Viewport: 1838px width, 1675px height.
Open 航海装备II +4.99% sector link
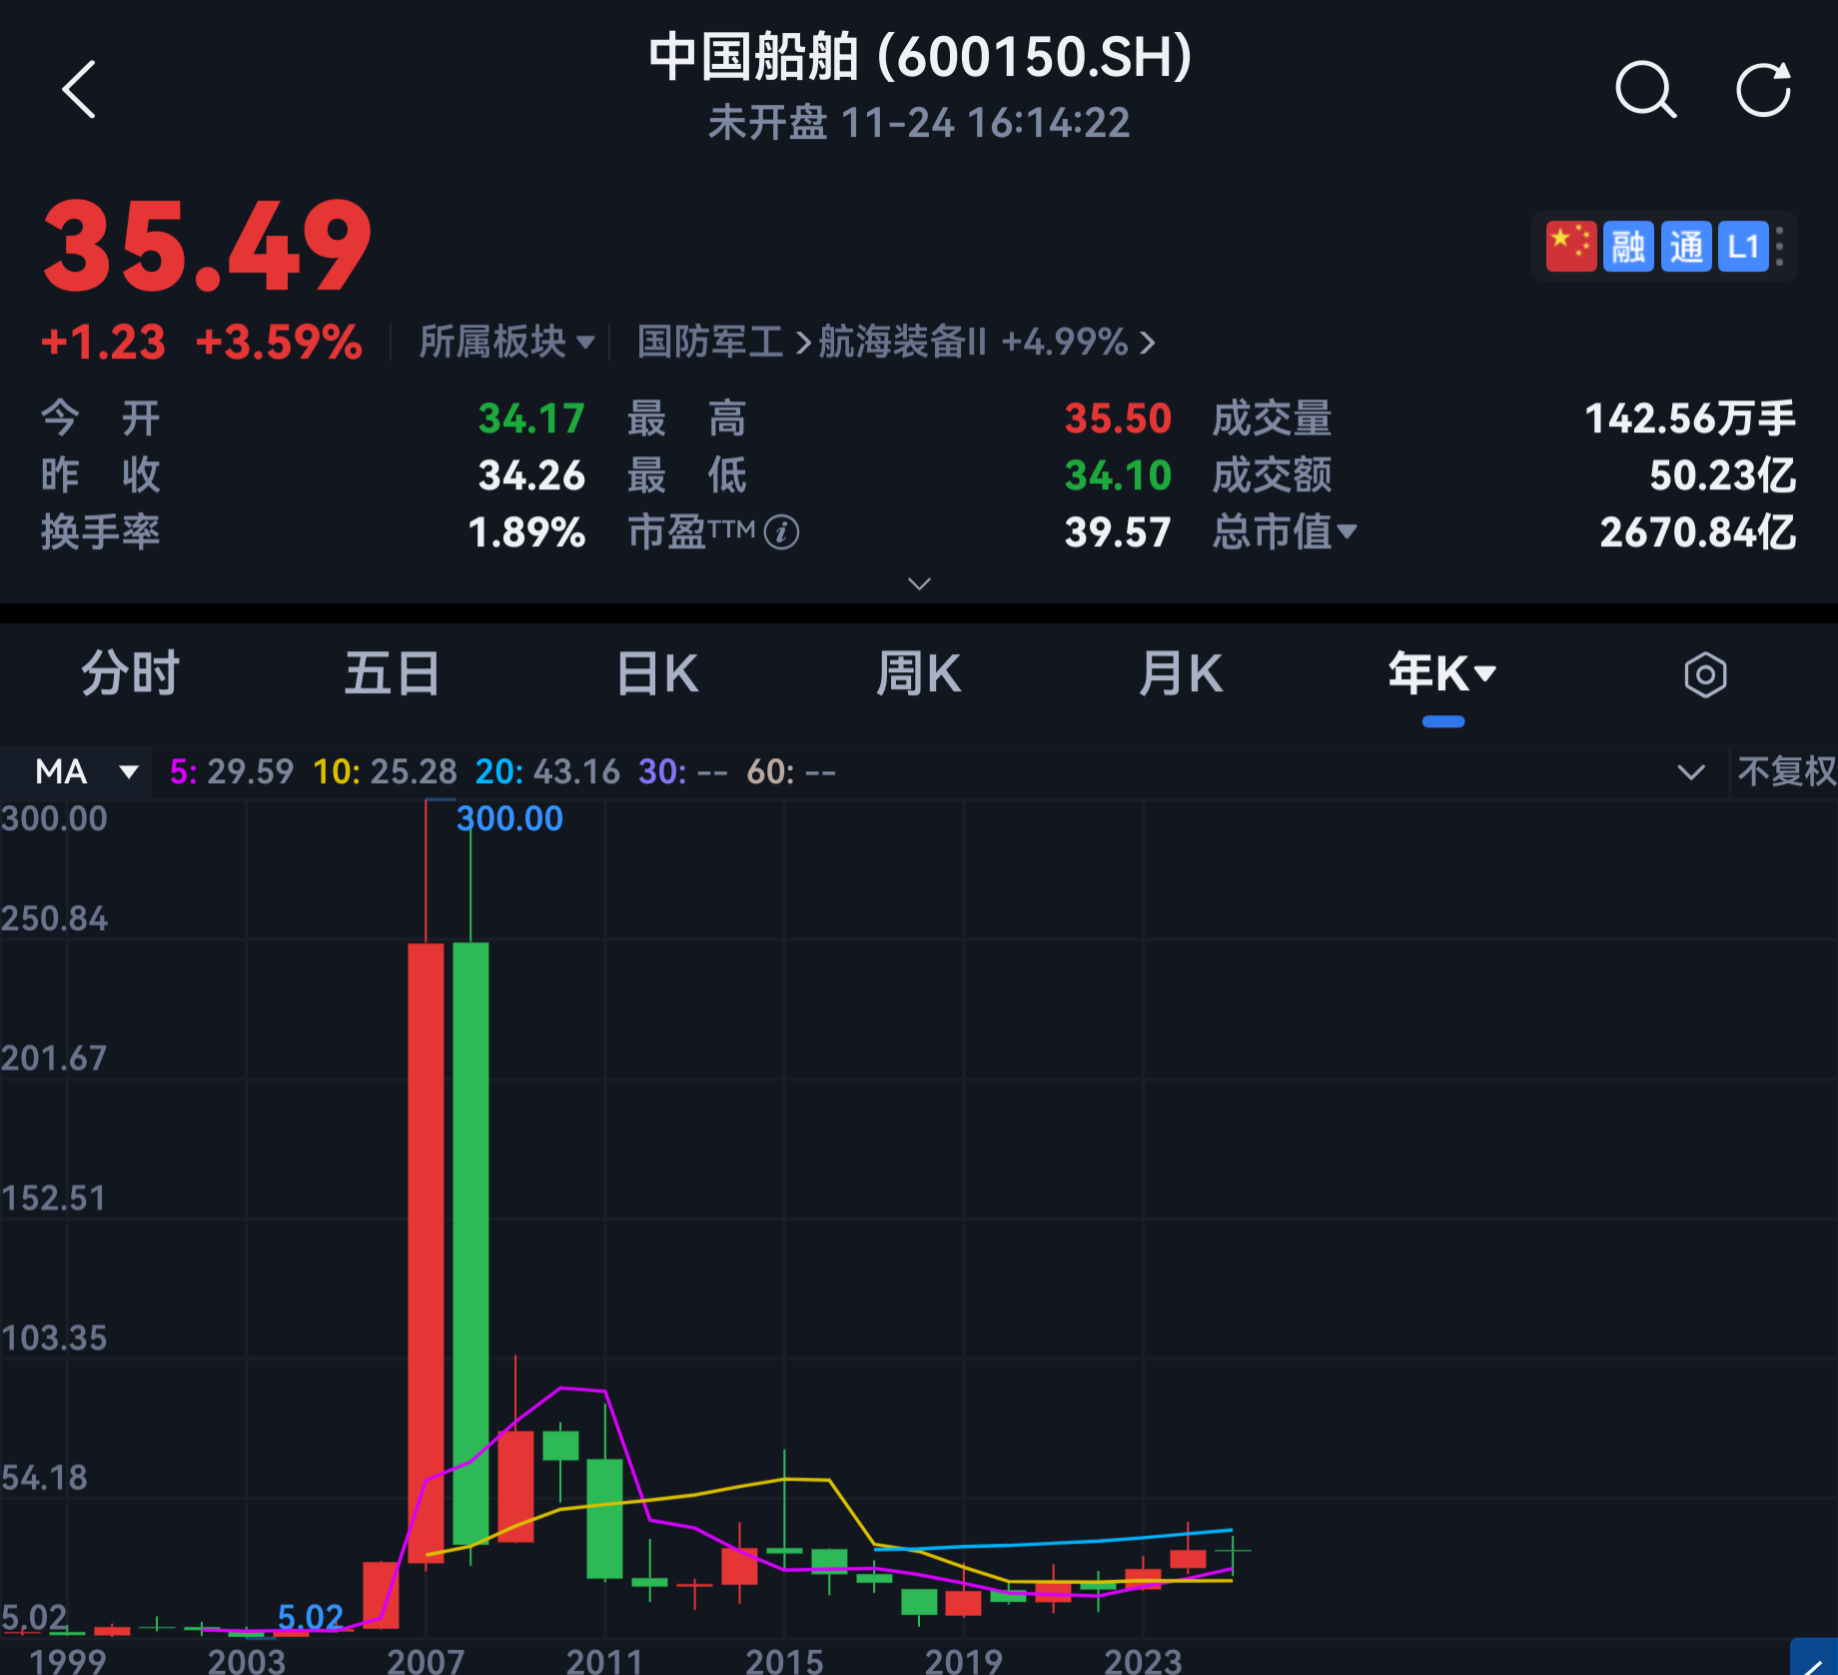pyautogui.click(x=986, y=343)
